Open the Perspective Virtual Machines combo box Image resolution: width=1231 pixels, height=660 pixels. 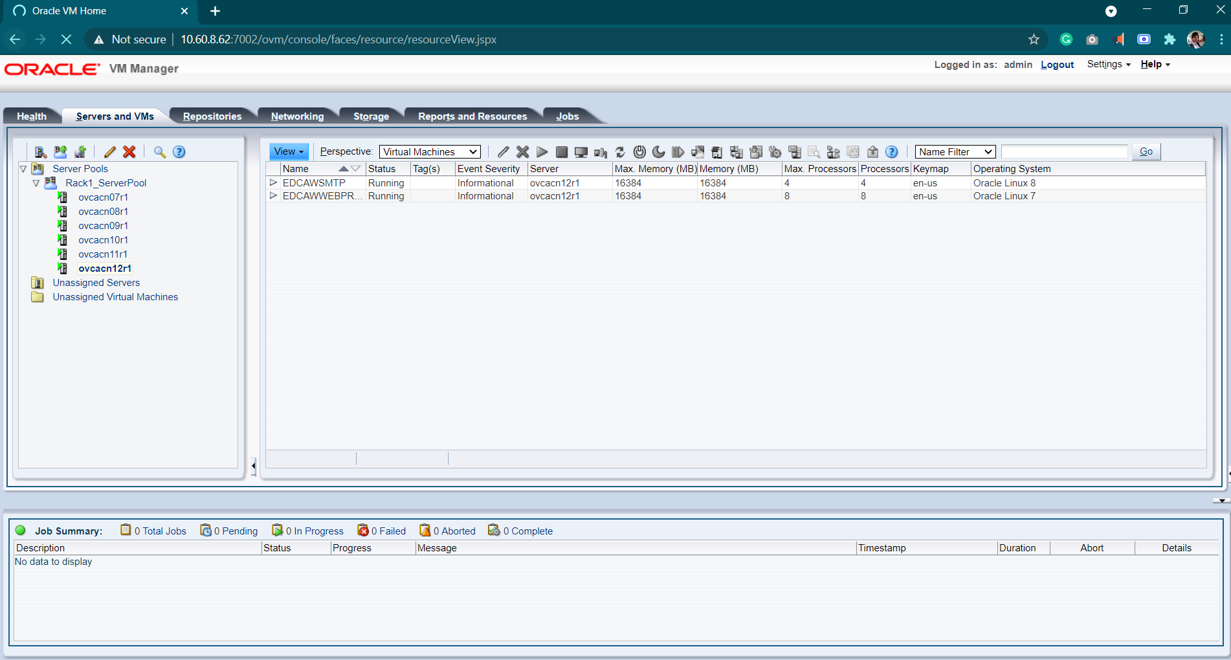point(430,152)
